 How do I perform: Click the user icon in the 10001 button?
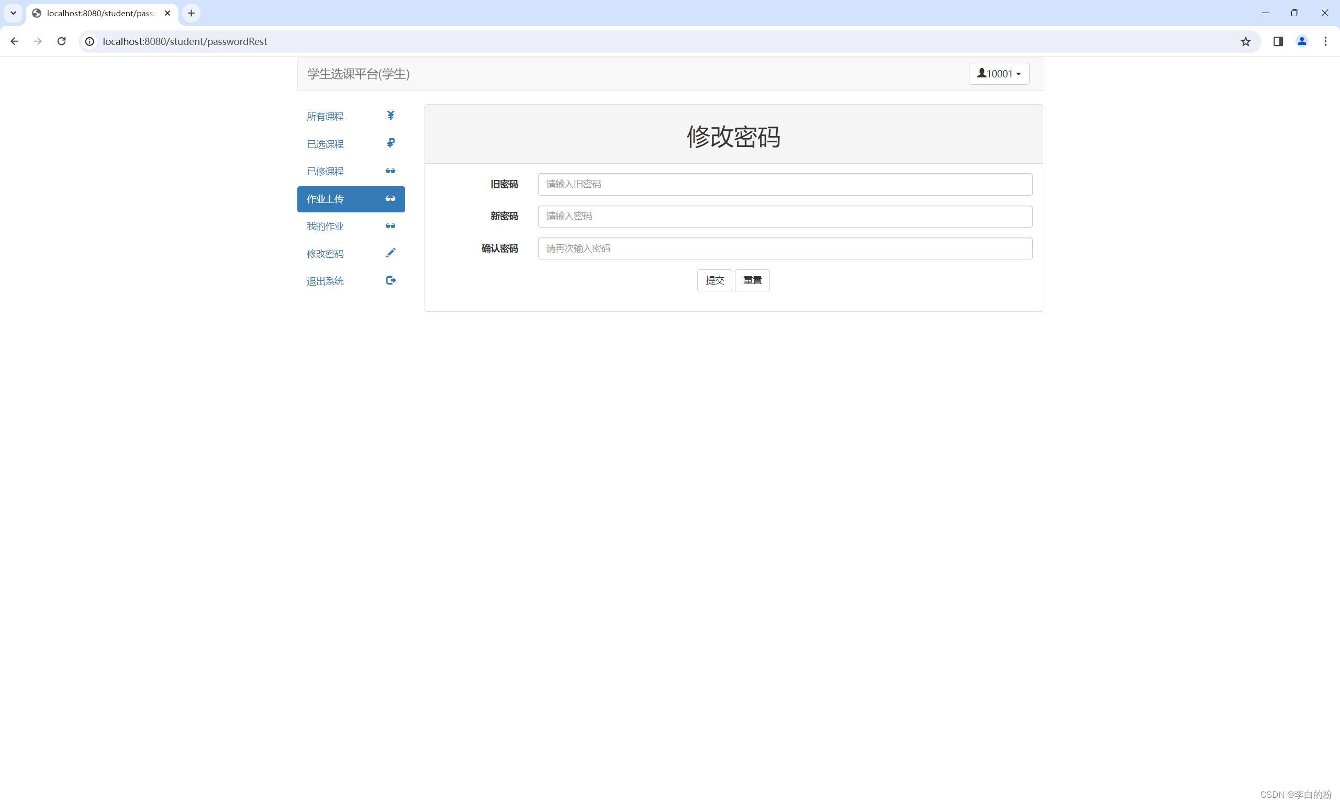(x=981, y=73)
